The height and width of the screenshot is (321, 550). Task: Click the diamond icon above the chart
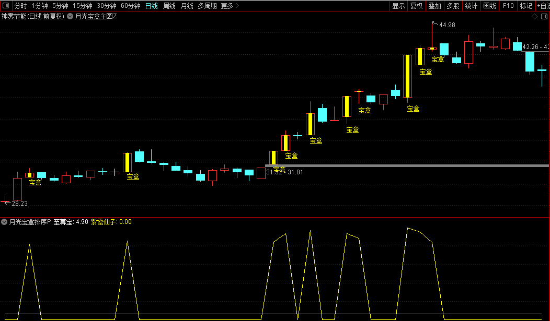pyautogui.click(x=534, y=17)
